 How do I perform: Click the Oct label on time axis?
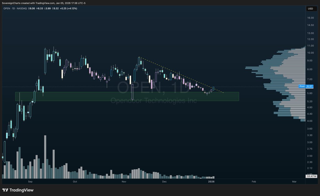click(75, 182)
